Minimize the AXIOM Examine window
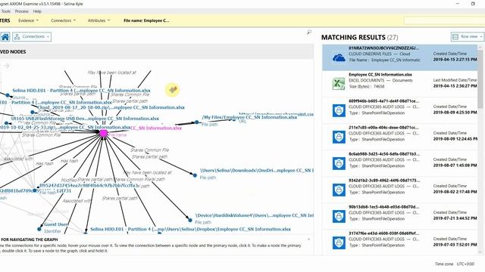485x272 pixels. pyautogui.click(x=458, y=4)
